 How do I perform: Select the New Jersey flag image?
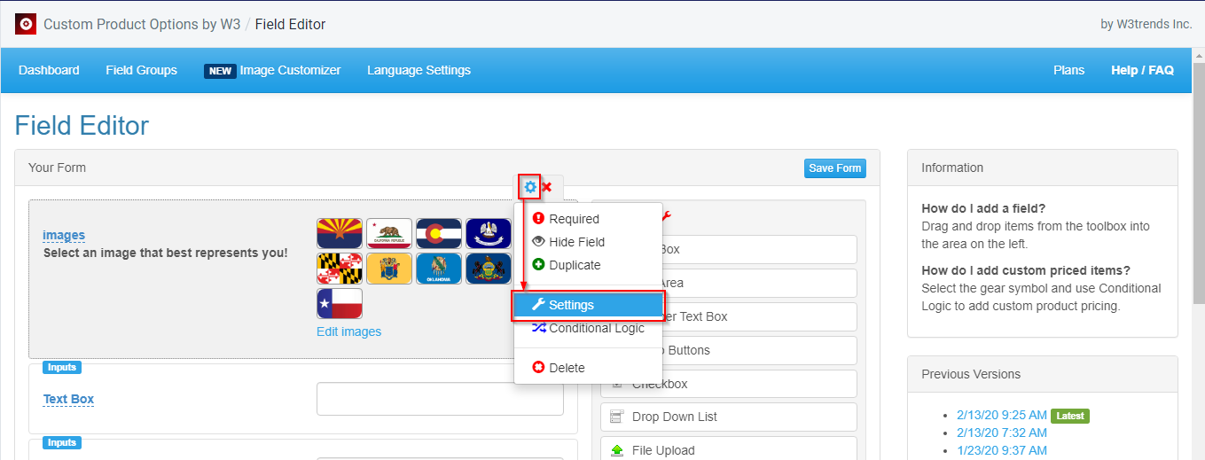[389, 269]
